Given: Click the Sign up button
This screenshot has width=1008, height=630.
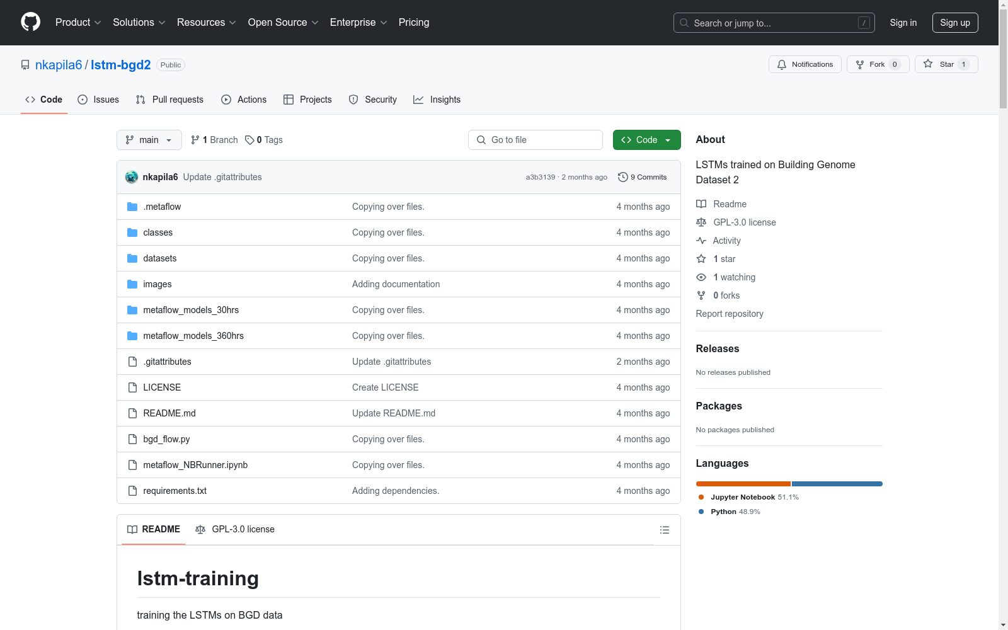Looking at the screenshot, I should click(954, 23).
